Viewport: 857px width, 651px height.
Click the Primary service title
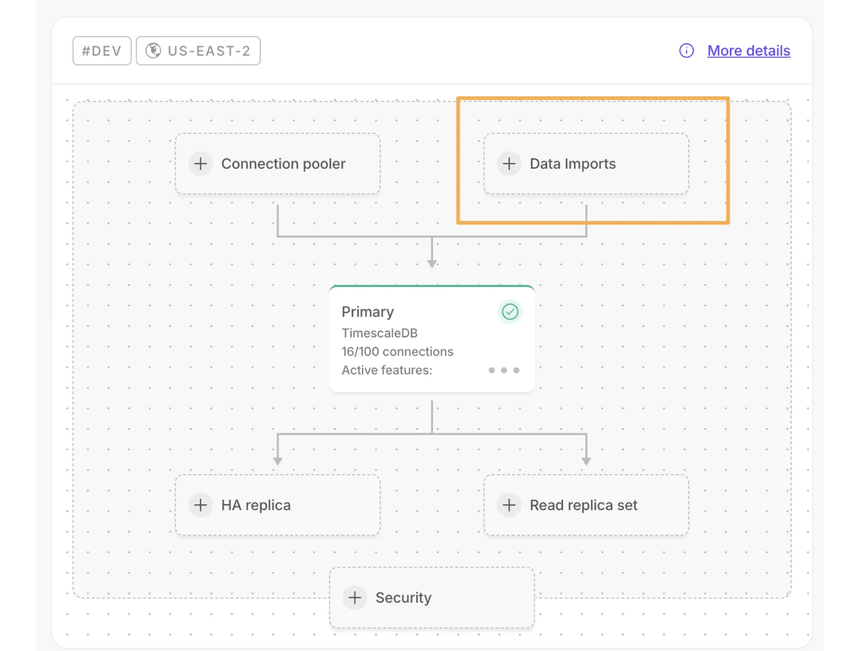[x=368, y=312]
